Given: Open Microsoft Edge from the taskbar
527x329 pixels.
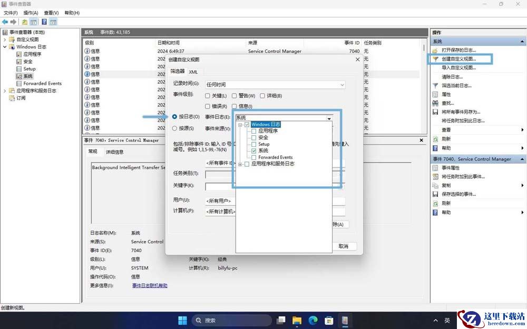Looking at the screenshot, I should click(313, 320).
